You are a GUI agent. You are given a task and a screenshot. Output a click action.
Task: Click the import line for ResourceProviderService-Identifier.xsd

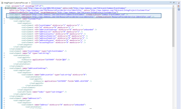pos(82,17)
